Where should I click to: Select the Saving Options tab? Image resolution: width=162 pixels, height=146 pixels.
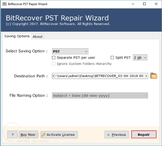17,36
